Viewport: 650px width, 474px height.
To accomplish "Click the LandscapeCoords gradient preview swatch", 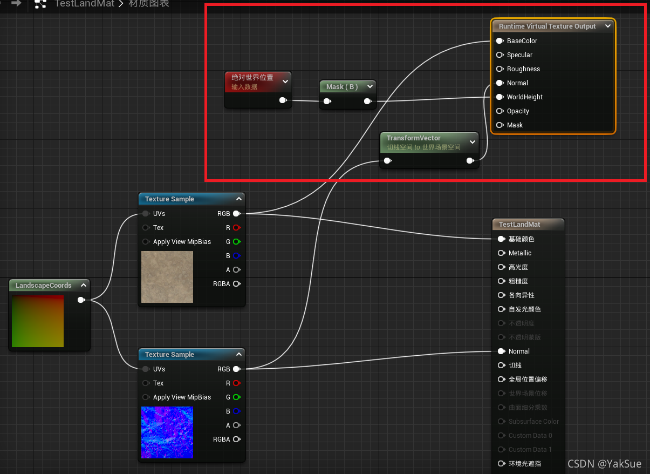I will pos(37,321).
